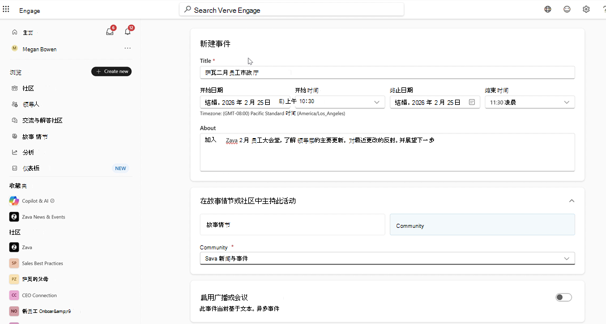Open the app launcher grid icon
This screenshot has width=606, height=324.
point(6,9)
